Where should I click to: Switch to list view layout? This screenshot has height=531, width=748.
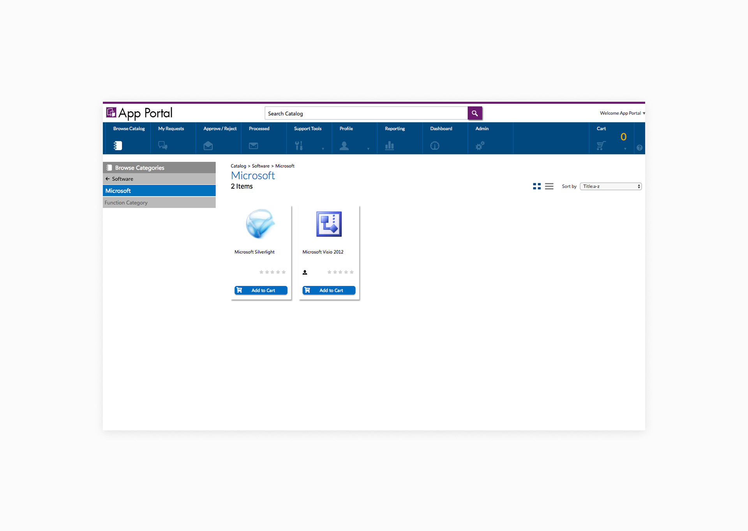coord(549,186)
